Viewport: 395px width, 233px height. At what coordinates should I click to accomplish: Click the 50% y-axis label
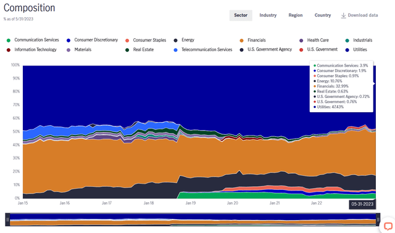click(16, 131)
